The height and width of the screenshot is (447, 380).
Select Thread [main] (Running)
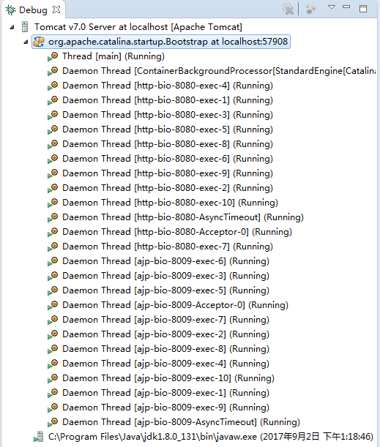(x=113, y=56)
